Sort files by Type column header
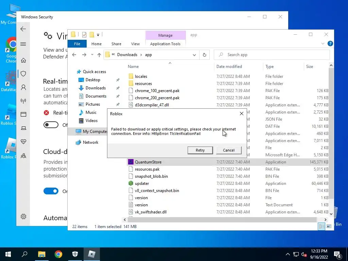The image size is (348, 261). [269, 67]
